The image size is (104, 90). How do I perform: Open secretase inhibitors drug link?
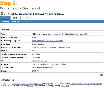pyautogui.click(x=51, y=47)
